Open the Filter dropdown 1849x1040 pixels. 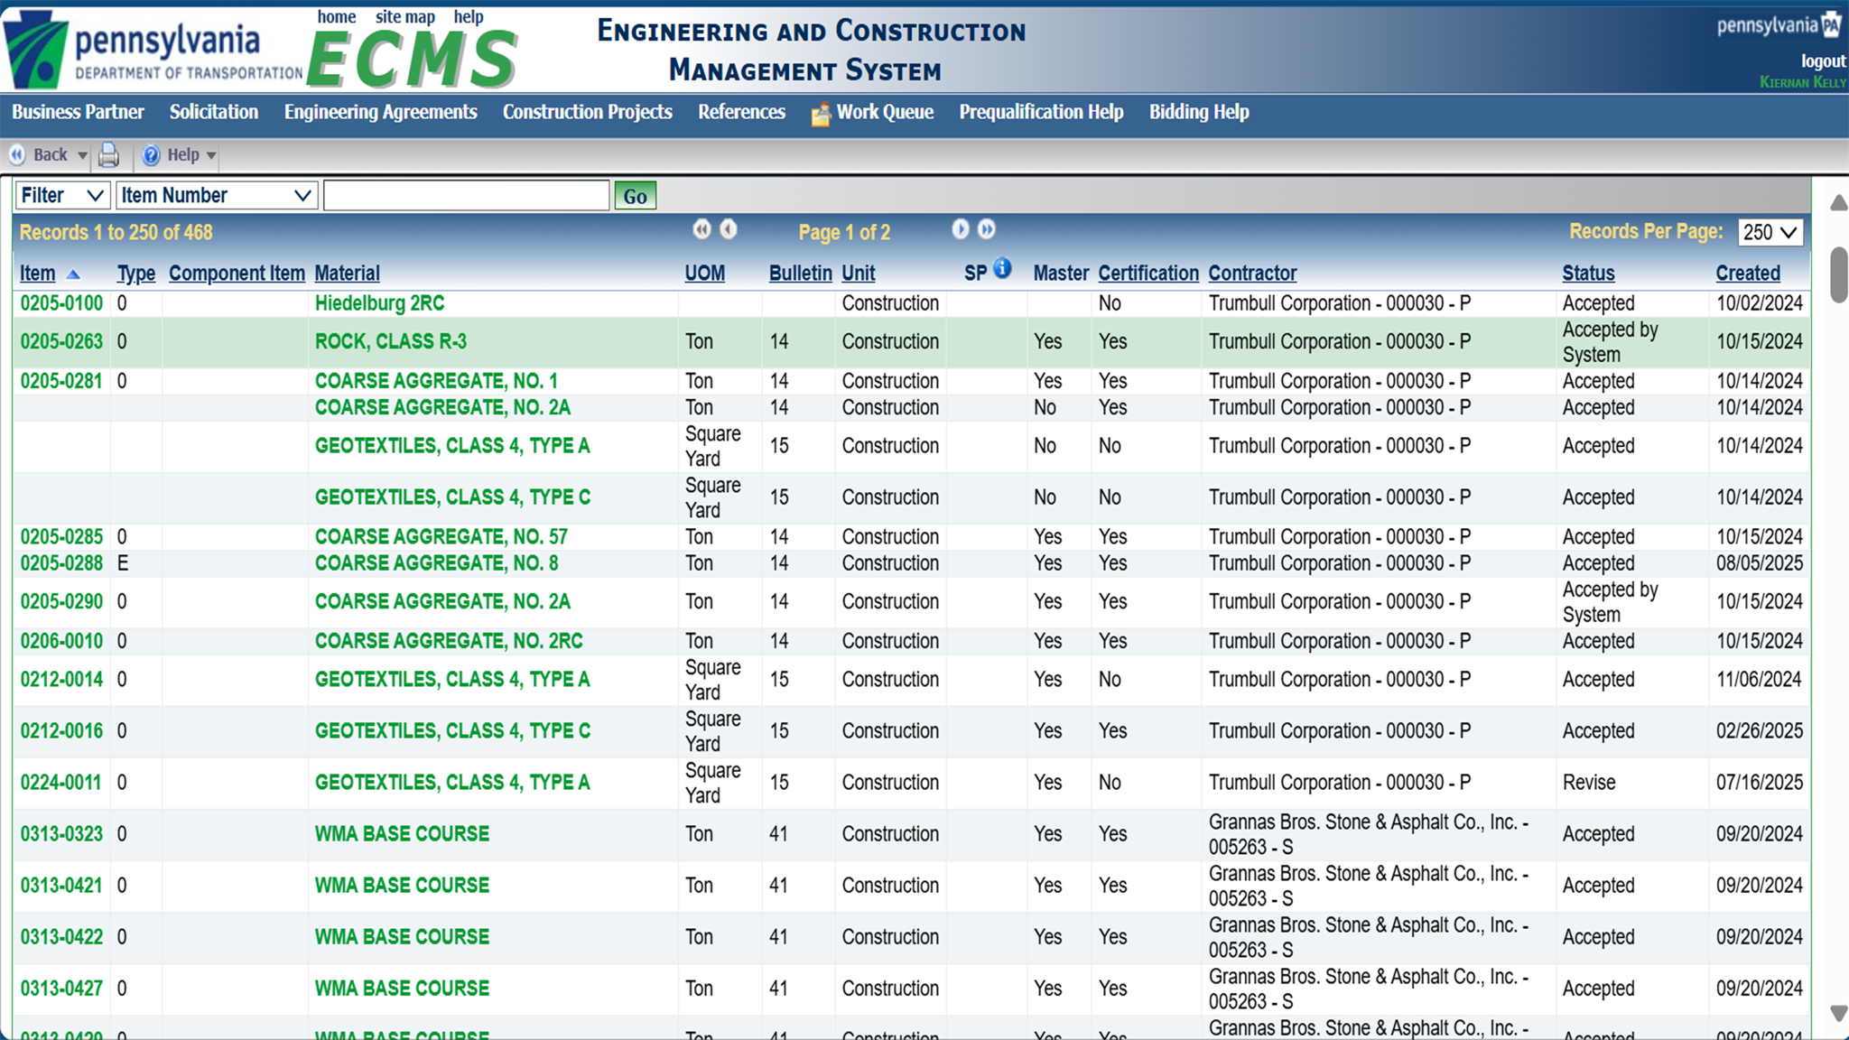pyautogui.click(x=62, y=195)
